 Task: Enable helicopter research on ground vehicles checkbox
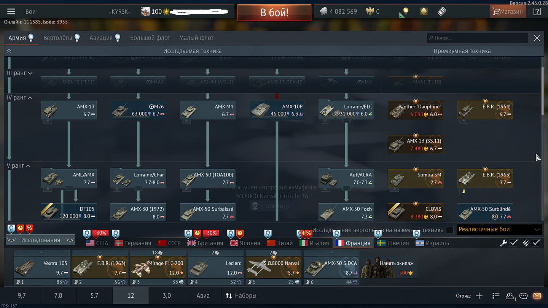pos(450,230)
